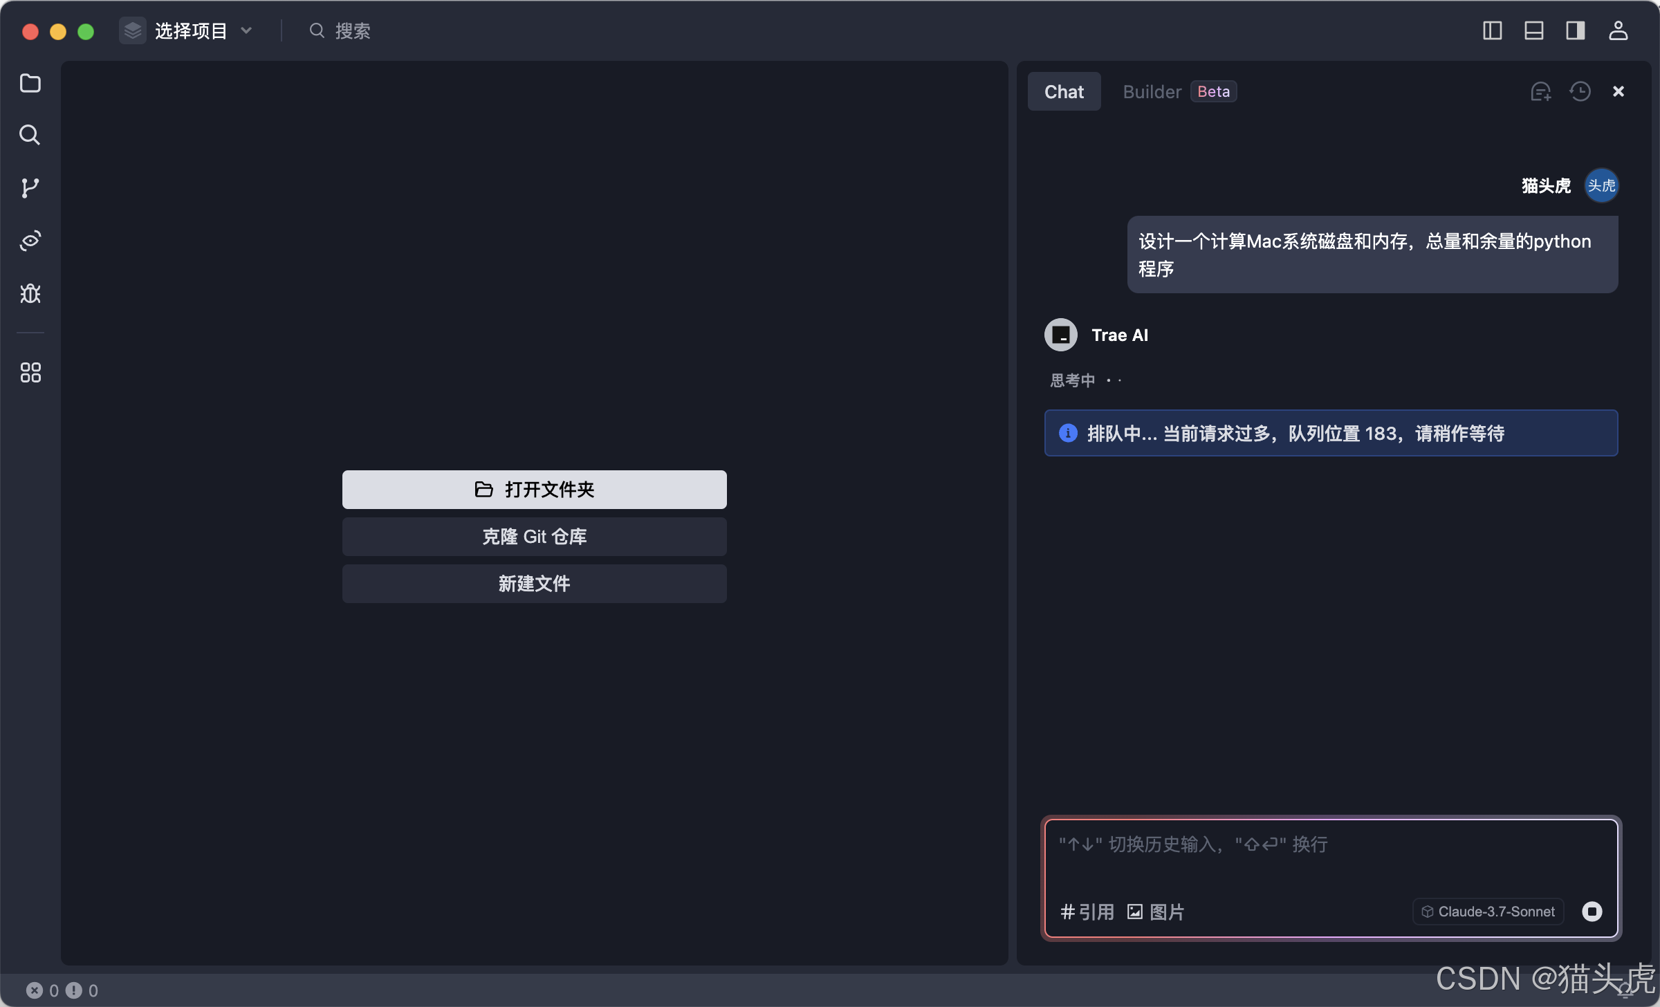Click the 克隆 Git 仓库 button
This screenshot has height=1007, width=1660.
click(534, 537)
